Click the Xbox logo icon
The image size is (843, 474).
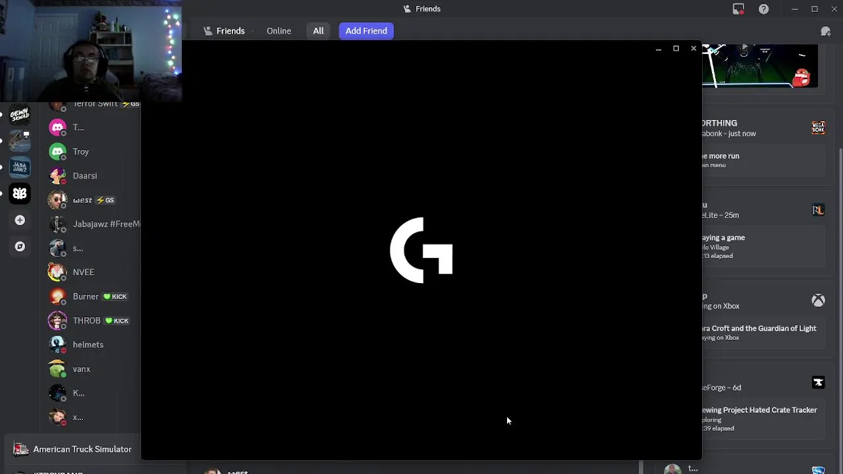pos(818,301)
